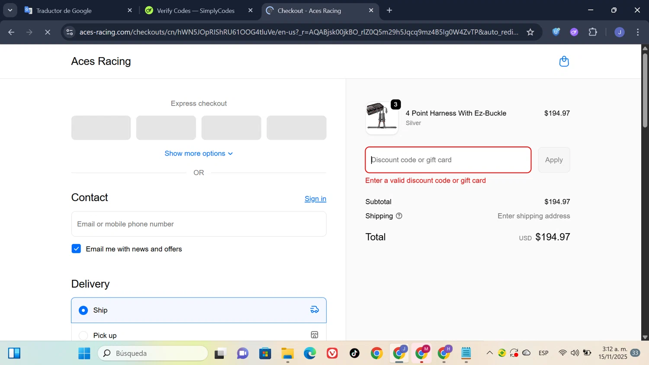Click the second express checkout button
The height and width of the screenshot is (365, 649).
pos(166,128)
